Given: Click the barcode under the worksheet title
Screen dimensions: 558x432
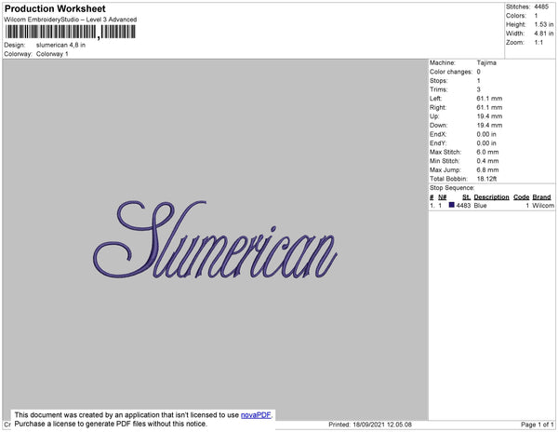Looking at the screenshot, I should coord(70,32).
